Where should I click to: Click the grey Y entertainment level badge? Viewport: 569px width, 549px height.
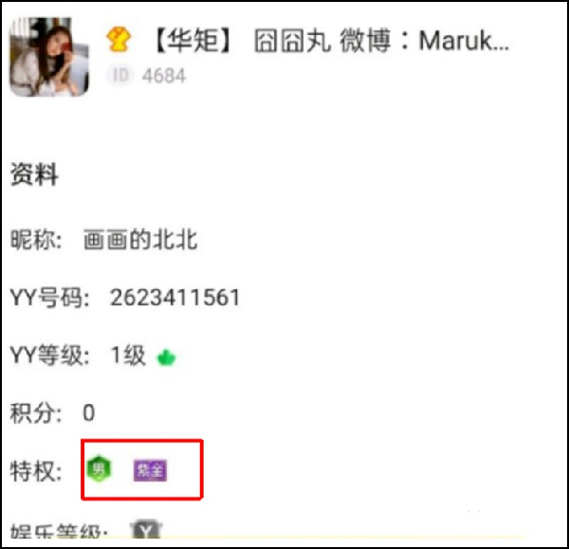pyautogui.click(x=146, y=530)
